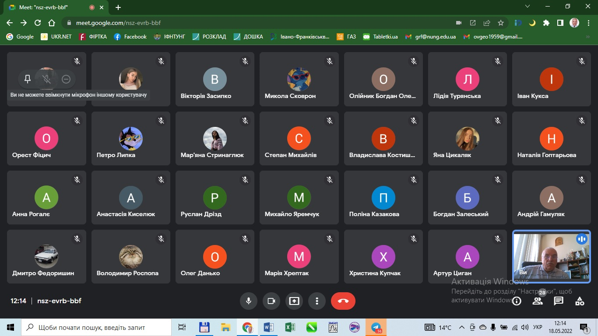598x336 pixels.
Task: Click Вікторія Засипко's muted mic icon
Action: (245, 61)
